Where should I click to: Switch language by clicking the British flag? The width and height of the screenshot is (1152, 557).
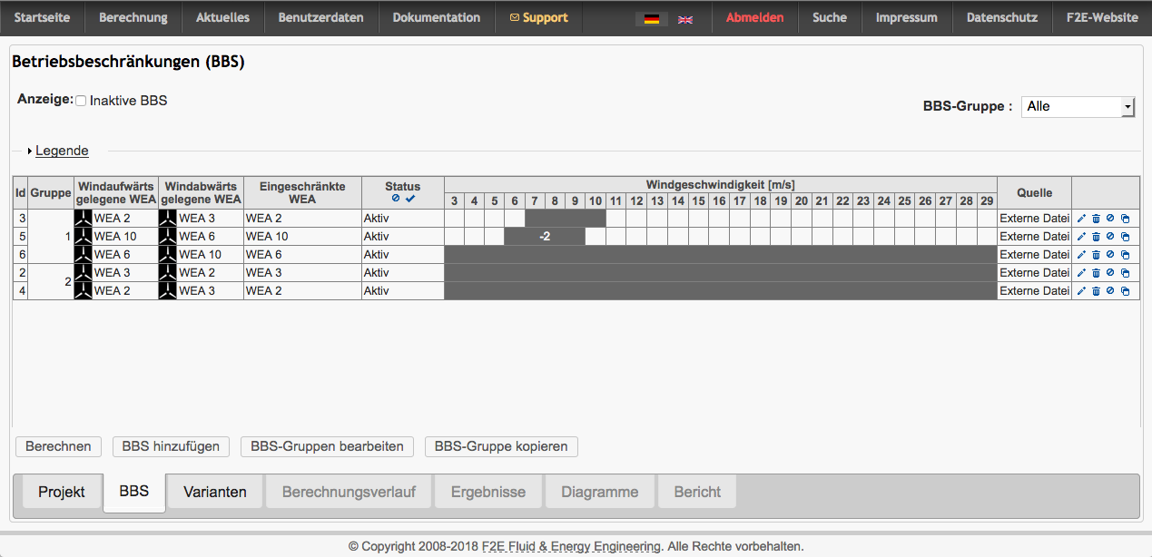[684, 17]
